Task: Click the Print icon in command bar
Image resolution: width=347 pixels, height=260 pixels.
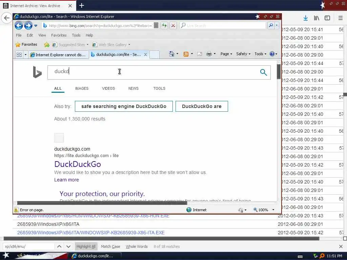Action: (x=209, y=54)
